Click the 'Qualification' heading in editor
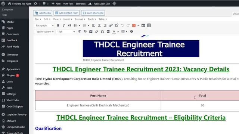Image resolution: width=239 pixels, height=134 pixels. (48, 128)
